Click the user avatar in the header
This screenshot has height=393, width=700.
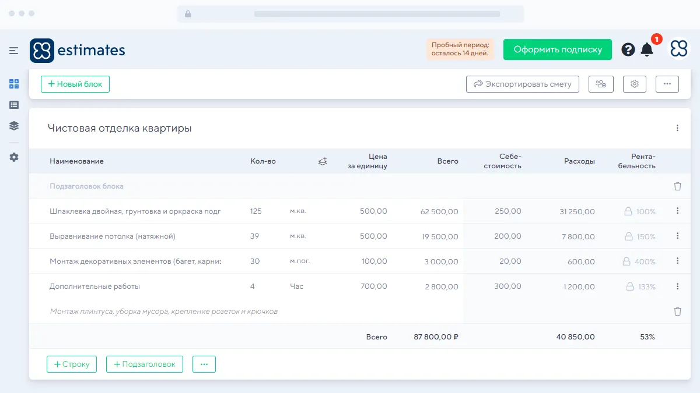pos(678,49)
